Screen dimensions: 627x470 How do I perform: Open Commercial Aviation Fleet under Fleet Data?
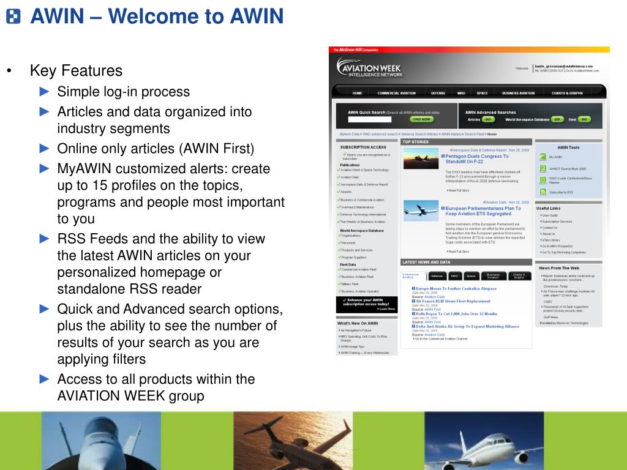(x=359, y=269)
